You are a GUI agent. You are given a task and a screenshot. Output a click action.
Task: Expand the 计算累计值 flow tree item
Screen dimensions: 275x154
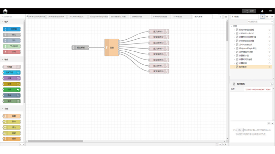[234, 56]
